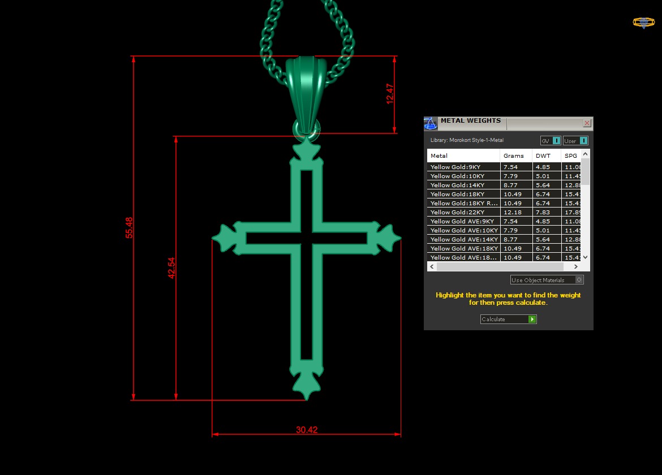Select the Yellow Gold:22KY row
Image resolution: width=662 pixels, height=475 pixels.
504,212
